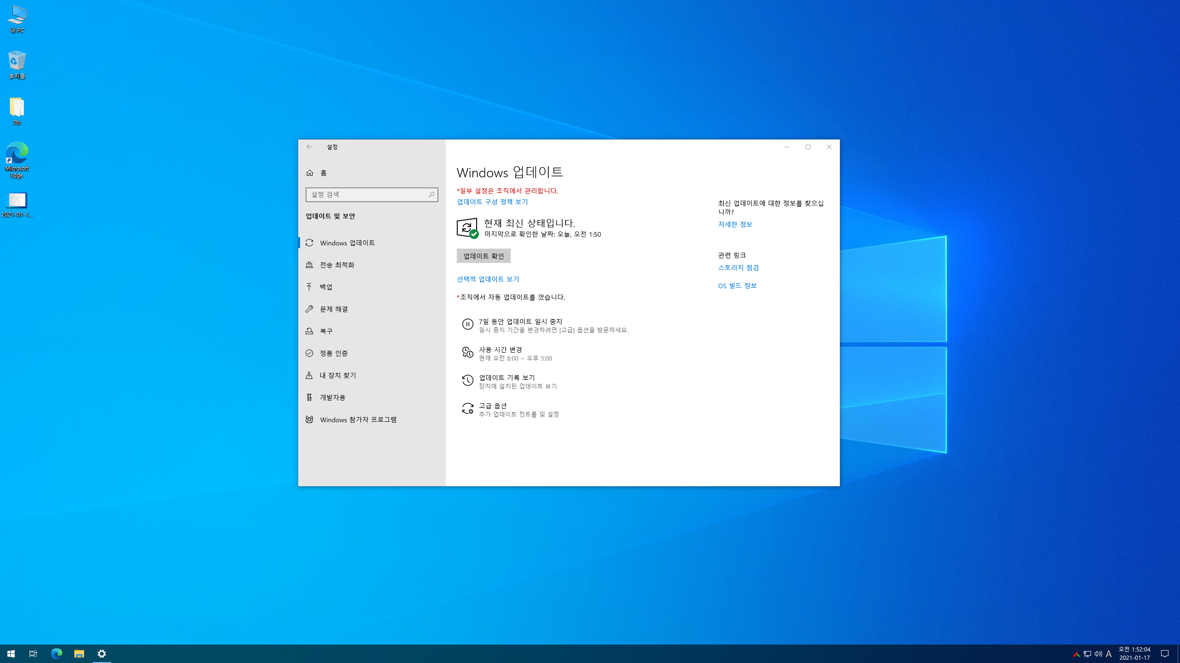Click the 스토리지 점검 link

click(x=738, y=268)
